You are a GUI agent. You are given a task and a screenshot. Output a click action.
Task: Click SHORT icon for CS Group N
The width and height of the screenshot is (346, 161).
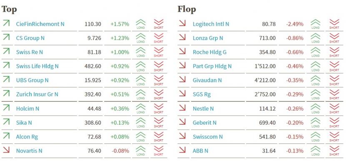point(158,38)
